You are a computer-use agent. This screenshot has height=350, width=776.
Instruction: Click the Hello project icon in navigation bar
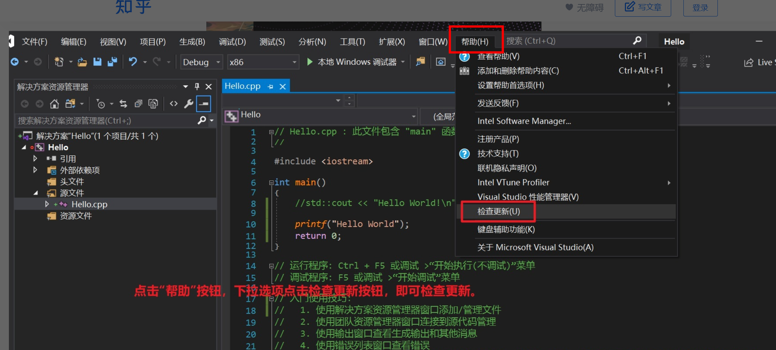pyautogui.click(x=232, y=116)
